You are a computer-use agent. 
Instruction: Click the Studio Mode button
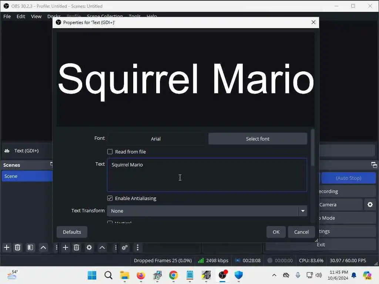(x=347, y=218)
